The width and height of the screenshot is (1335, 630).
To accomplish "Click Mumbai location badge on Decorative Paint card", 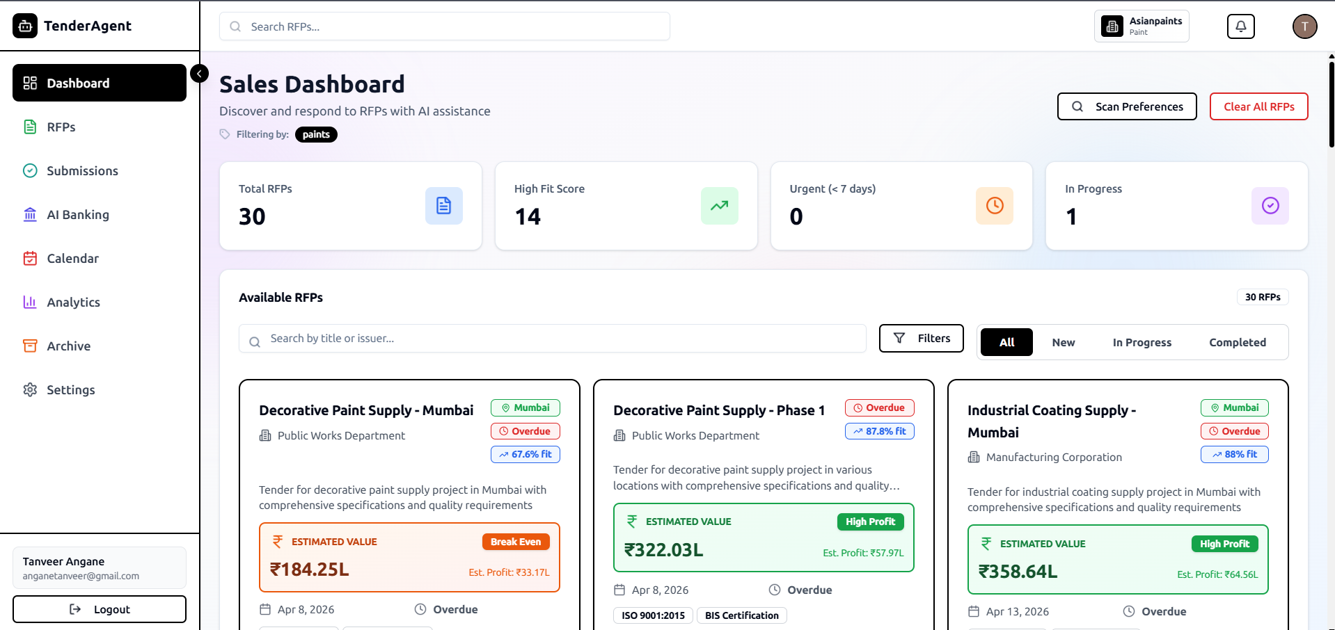I will click(526, 407).
